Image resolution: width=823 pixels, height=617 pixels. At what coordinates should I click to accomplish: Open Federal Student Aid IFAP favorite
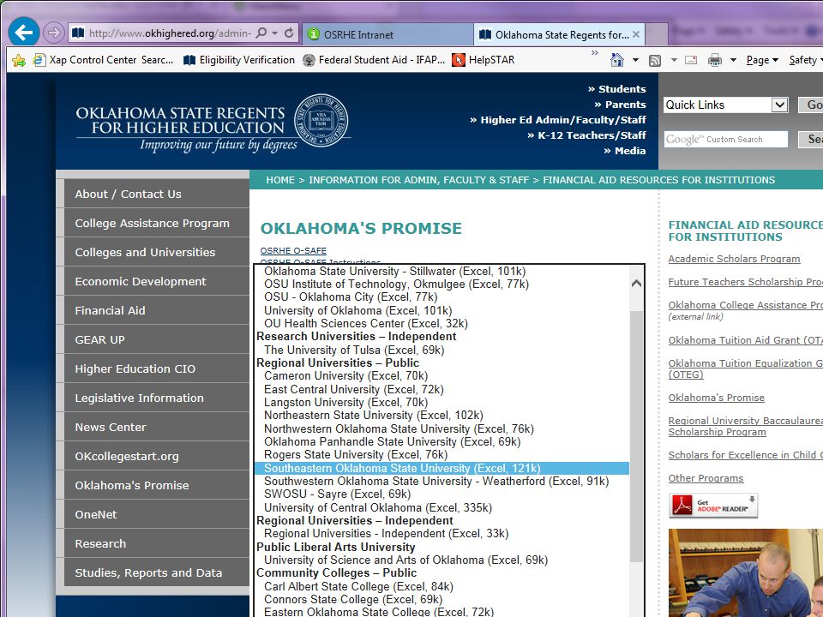click(x=374, y=60)
